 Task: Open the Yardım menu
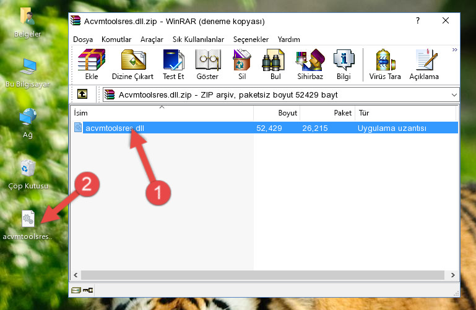click(x=288, y=40)
